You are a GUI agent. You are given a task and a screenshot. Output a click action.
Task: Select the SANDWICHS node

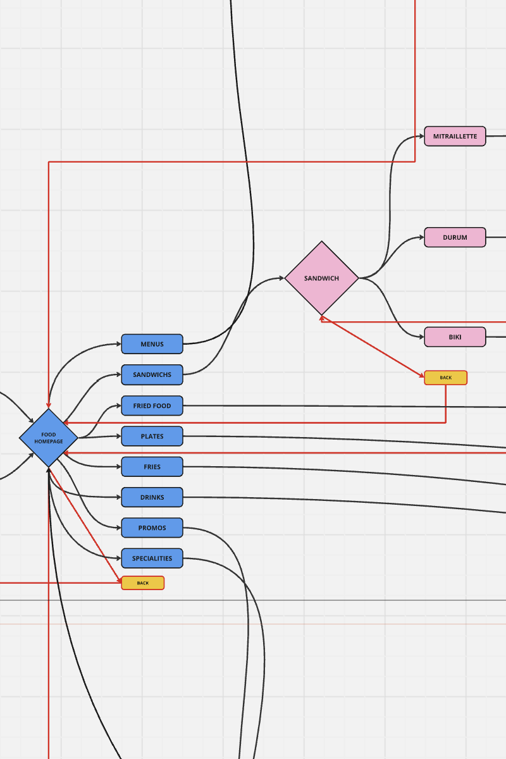click(152, 374)
